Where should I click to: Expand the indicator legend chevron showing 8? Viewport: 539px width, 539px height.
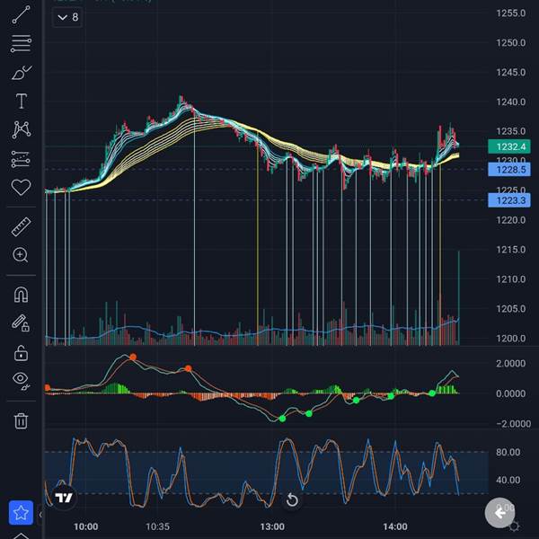coord(67,17)
